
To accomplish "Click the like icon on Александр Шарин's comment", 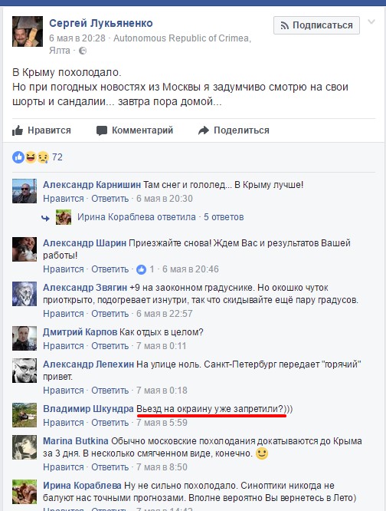I will 141,269.
